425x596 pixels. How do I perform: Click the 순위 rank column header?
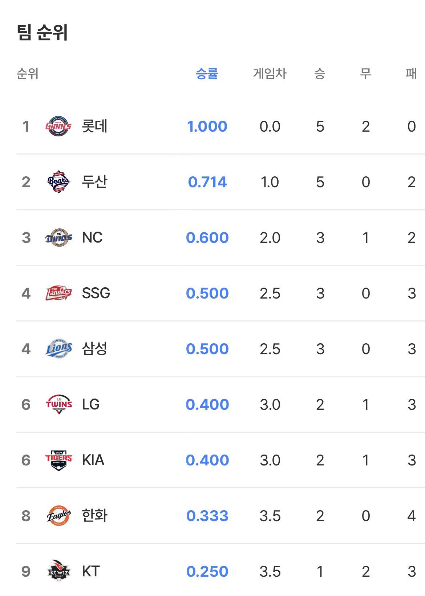(28, 74)
